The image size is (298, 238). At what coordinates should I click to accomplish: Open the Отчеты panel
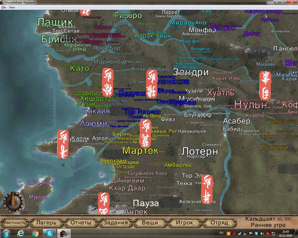tap(81, 223)
